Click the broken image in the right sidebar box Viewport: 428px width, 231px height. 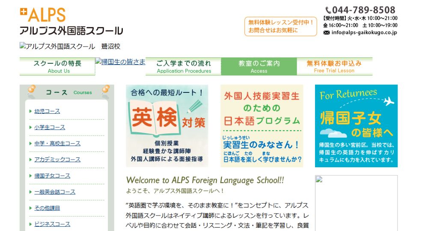(319, 179)
